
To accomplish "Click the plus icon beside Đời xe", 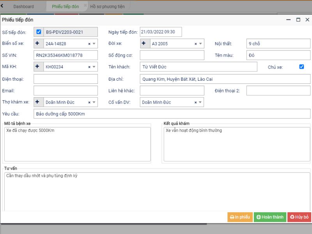I will click(144, 44).
